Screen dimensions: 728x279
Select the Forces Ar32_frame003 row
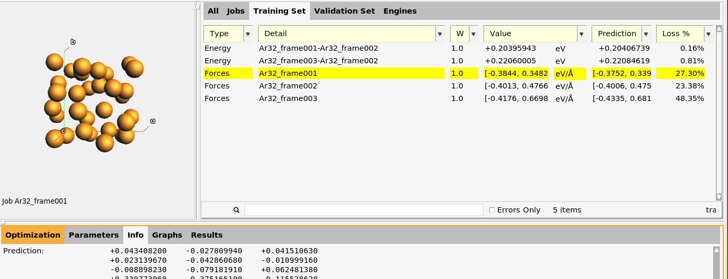(x=287, y=98)
